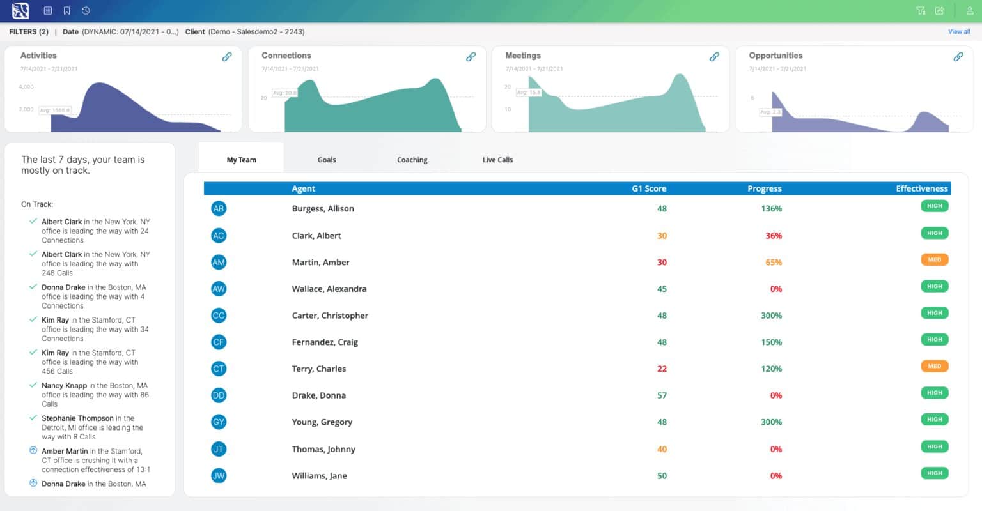Open the Coaching tab
The height and width of the screenshot is (511, 982).
(x=412, y=160)
